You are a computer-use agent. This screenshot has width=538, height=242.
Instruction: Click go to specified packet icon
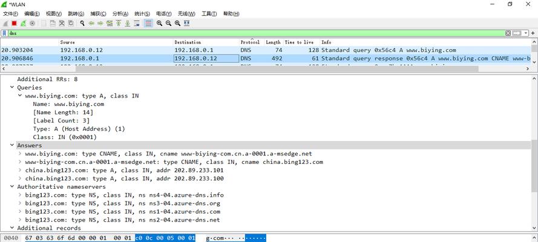click(110, 24)
